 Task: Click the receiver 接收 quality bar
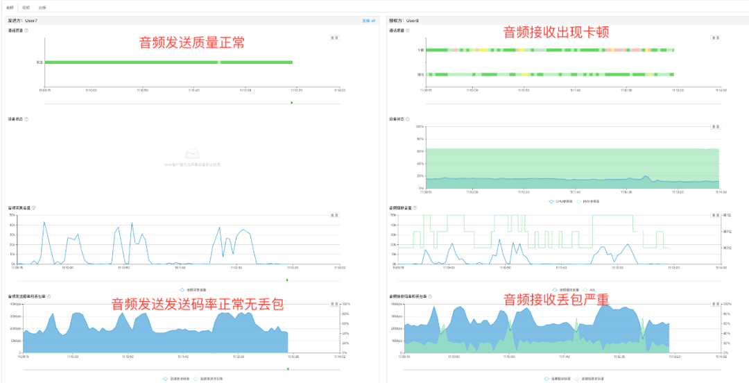coord(550,74)
